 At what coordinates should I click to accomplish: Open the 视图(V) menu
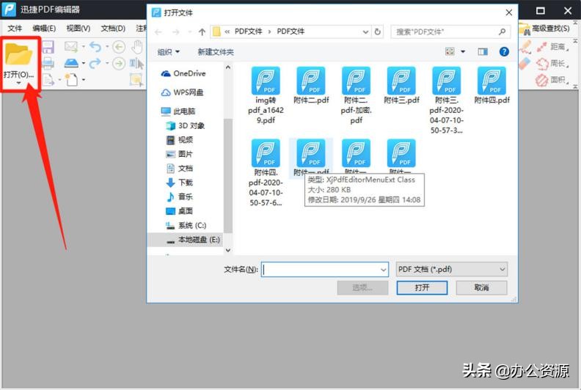click(x=78, y=29)
